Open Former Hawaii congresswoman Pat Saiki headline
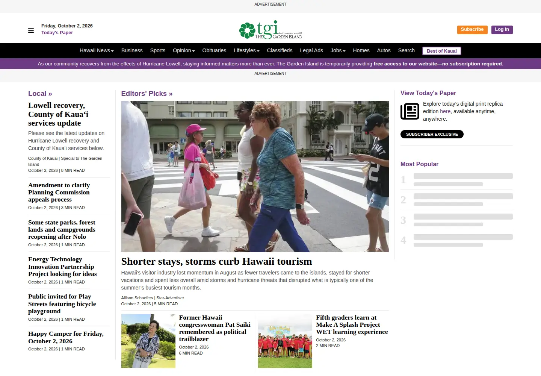 click(215, 328)
